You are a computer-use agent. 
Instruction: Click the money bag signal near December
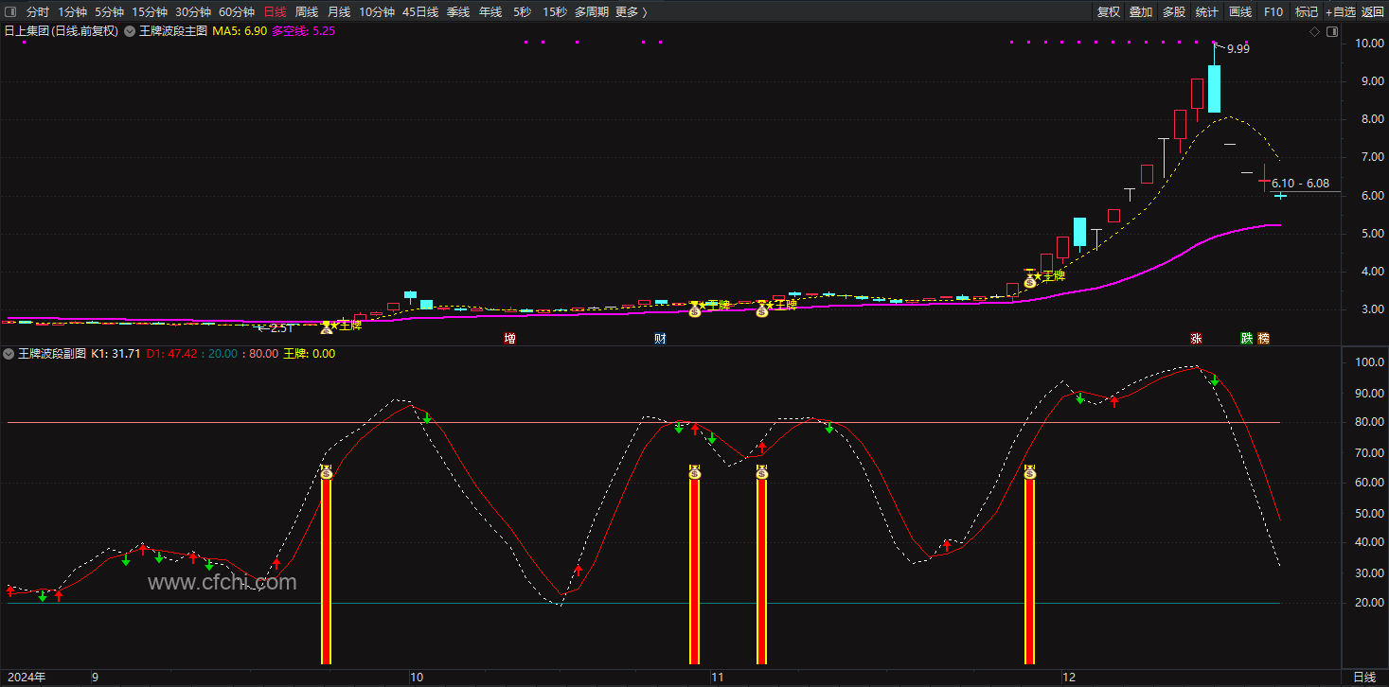tap(1029, 282)
